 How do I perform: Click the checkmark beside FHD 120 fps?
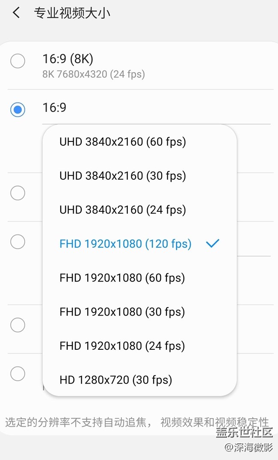coord(213,243)
